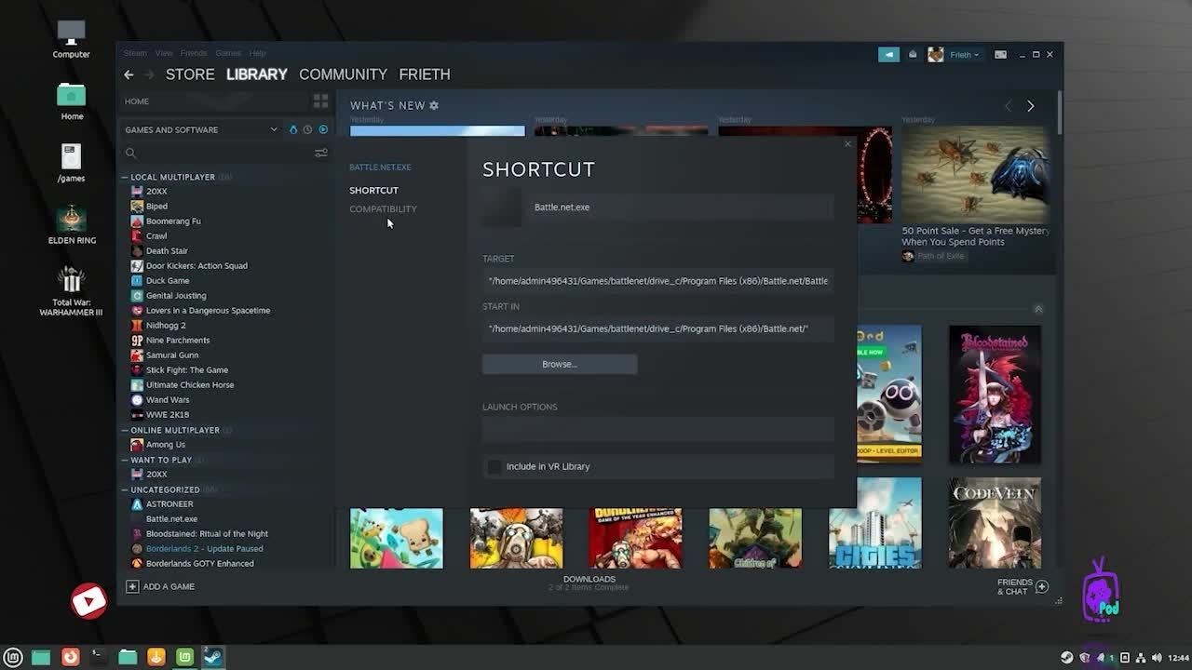Click the back navigation arrow
The width and height of the screenshot is (1192, 670).
click(x=129, y=74)
